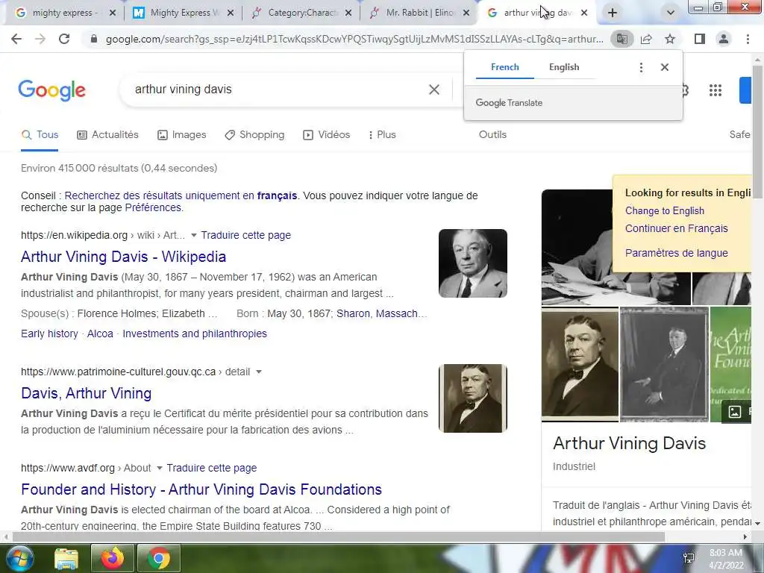Open the Shopping search tab
764x573 pixels.
[x=254, y=135]
